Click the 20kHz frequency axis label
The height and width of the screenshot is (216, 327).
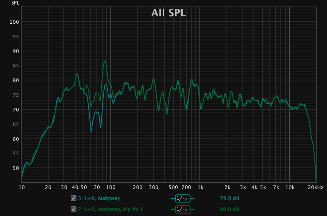(316, 187)
